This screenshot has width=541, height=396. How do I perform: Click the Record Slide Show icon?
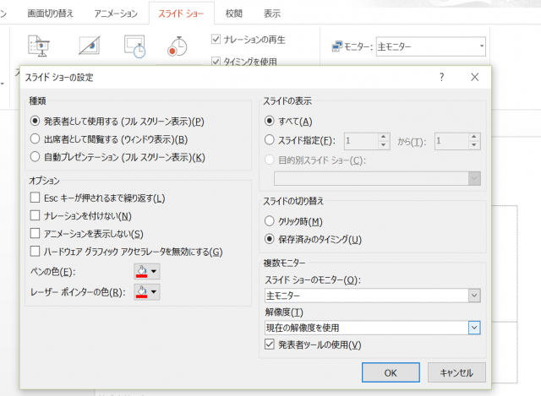point(177,46)
